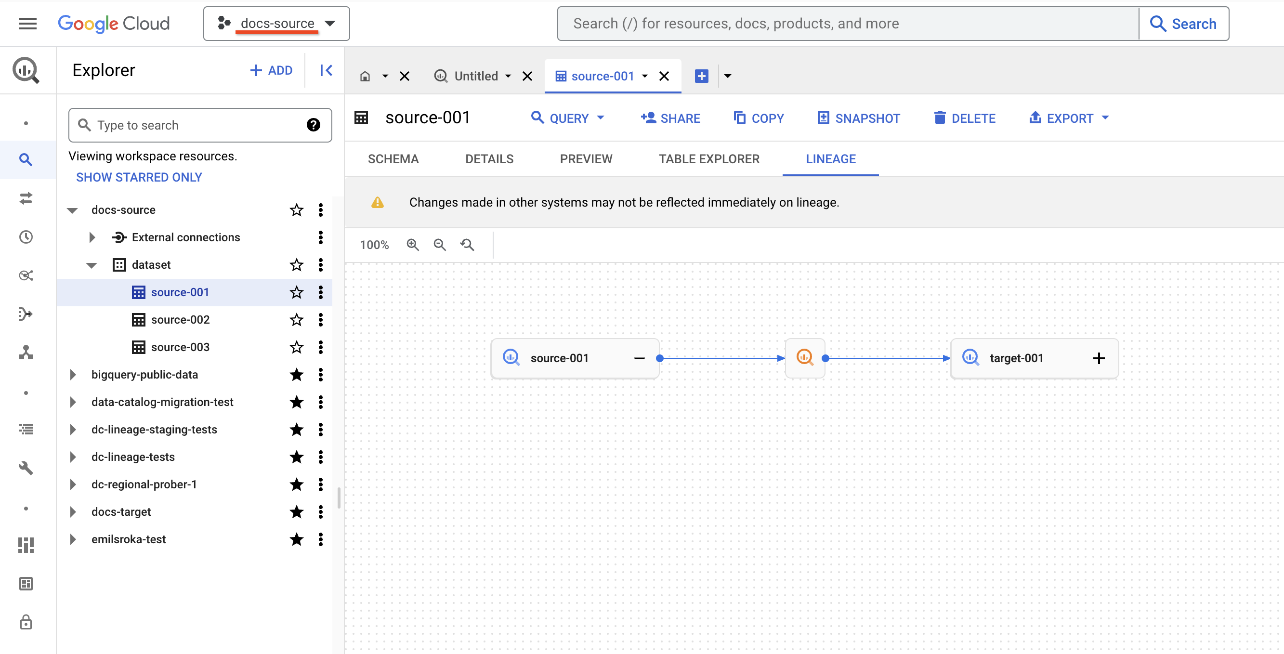Toggle star on source-001 table
The height and width of the screenshot is (654, 1284).
pos(296,292)
